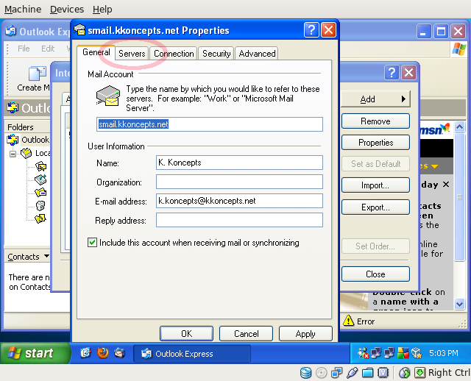Click the Export... button
The image size is (471, 381).
pyautogui.click(x=375, y=207)
